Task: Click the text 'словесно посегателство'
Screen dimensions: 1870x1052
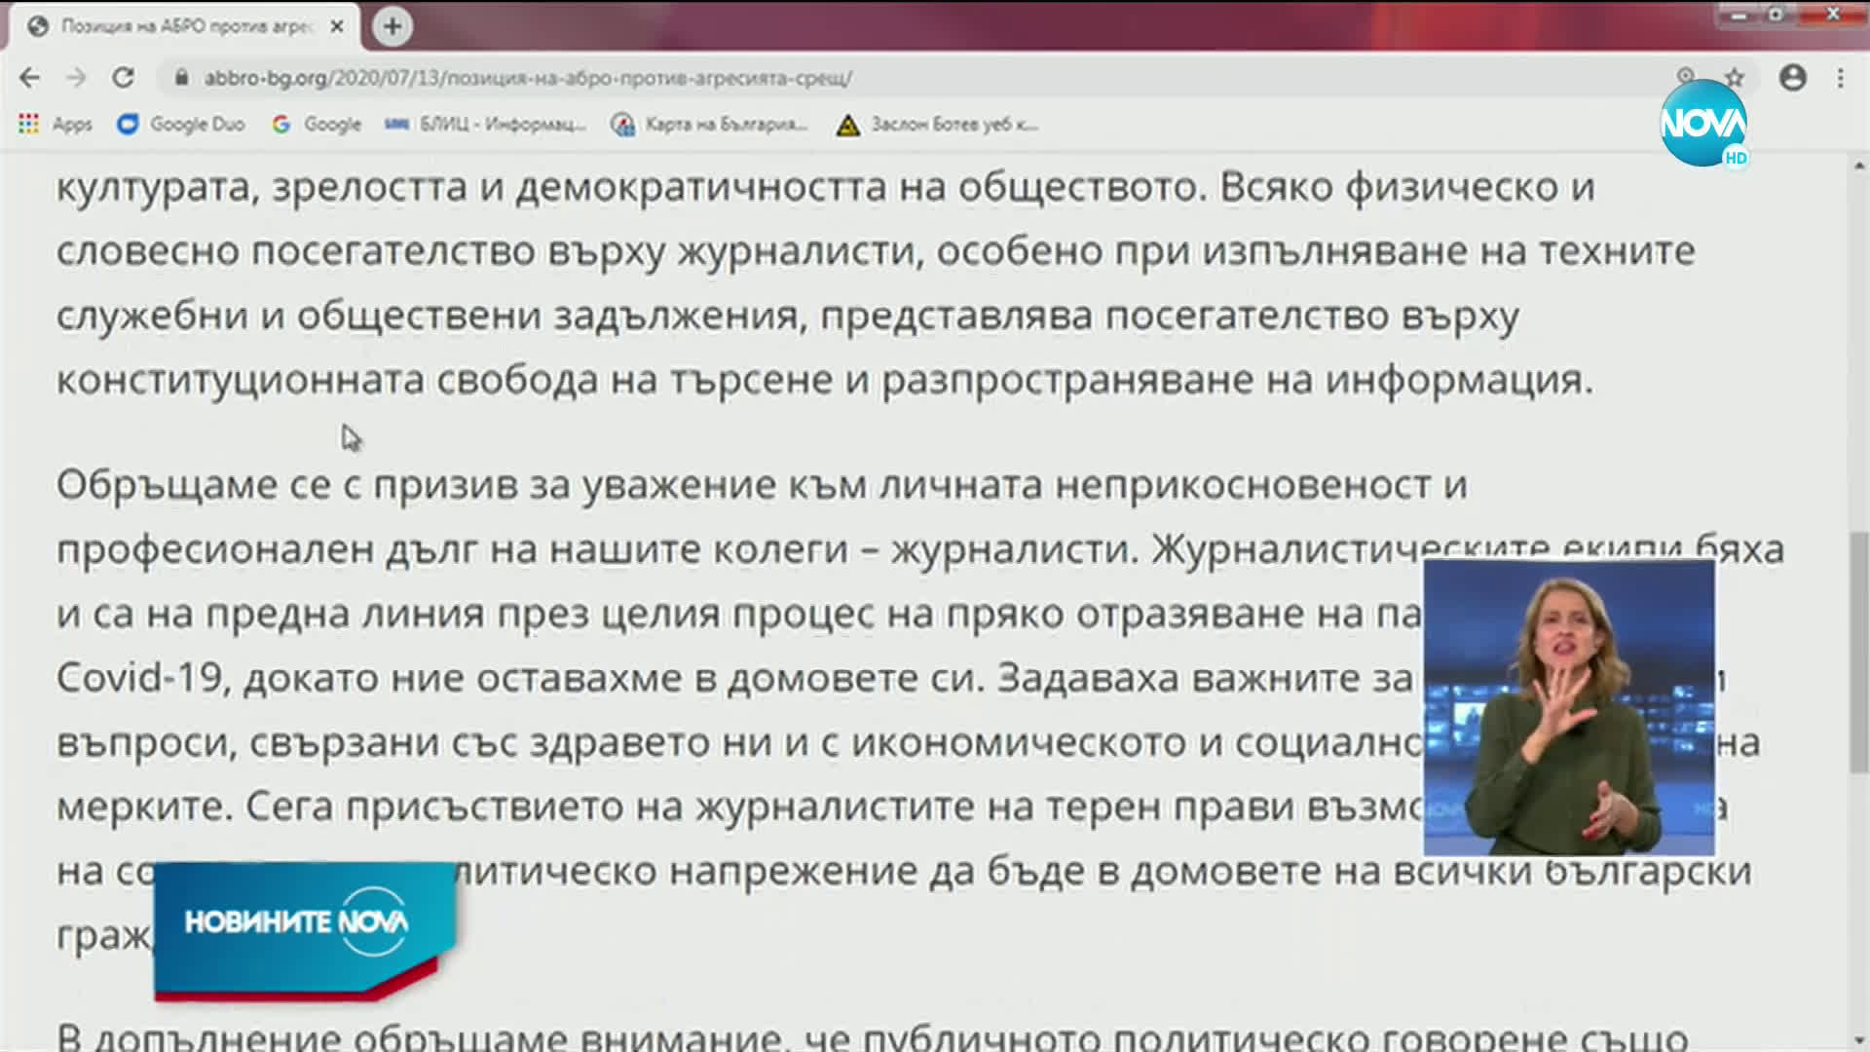Action: tap(295, 251)
